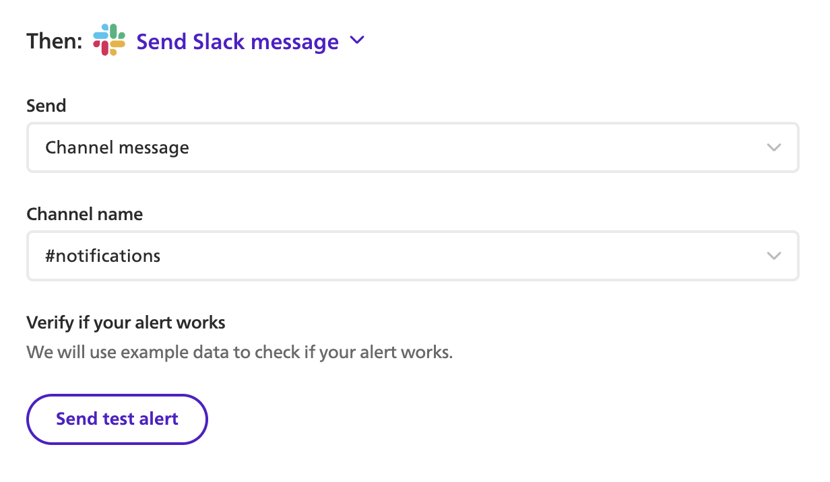
Task: Click the purple Send Slack message link text
Action: (x=238, y=42)
